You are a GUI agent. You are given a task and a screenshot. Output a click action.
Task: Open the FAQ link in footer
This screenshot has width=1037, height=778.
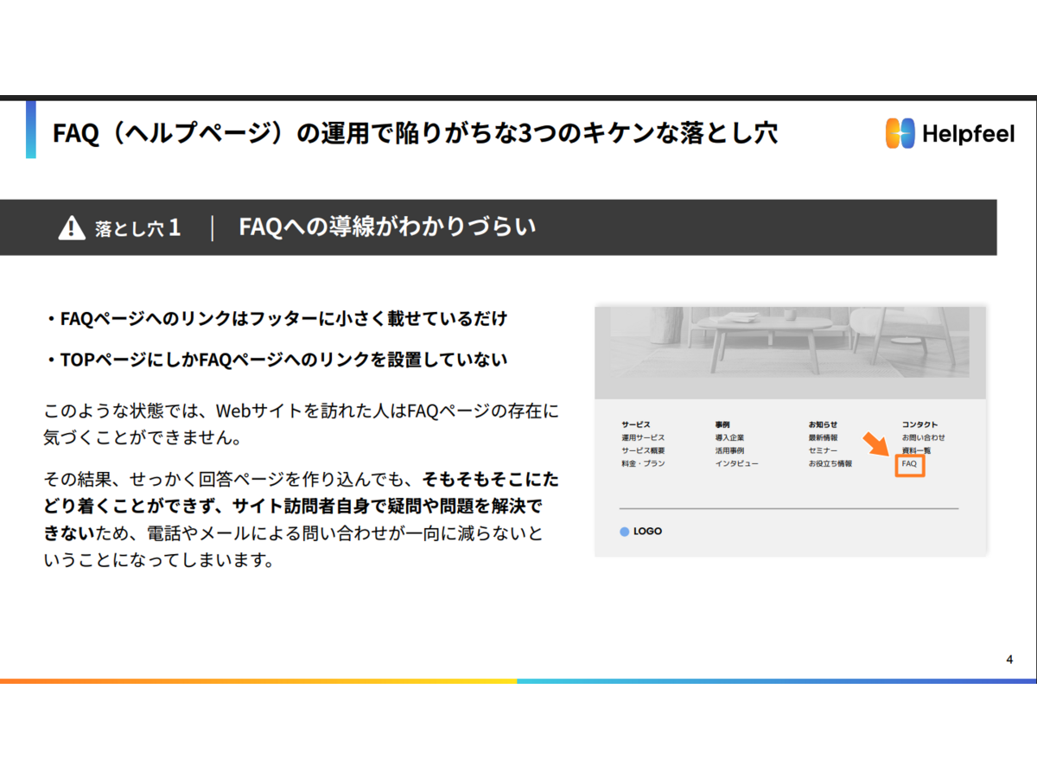(909, 464)
